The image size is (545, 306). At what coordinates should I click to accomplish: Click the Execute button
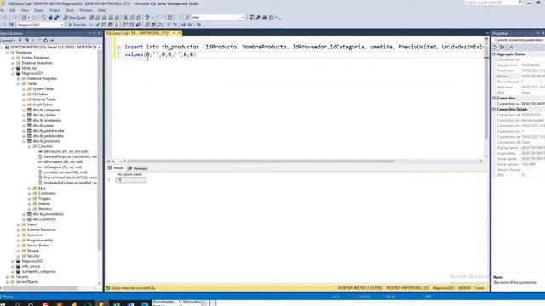pos(77,25)
